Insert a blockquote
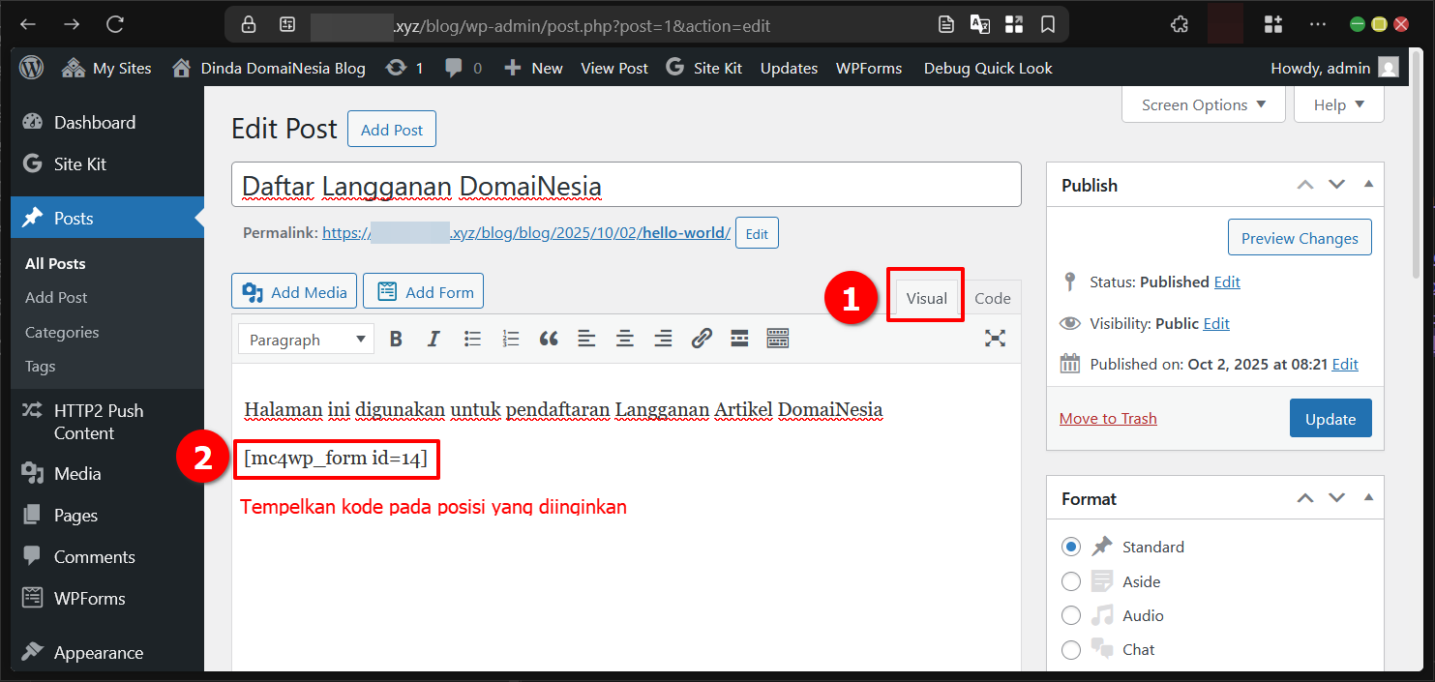The width and height of the screenshot is (1435, 682). (549, 338)
